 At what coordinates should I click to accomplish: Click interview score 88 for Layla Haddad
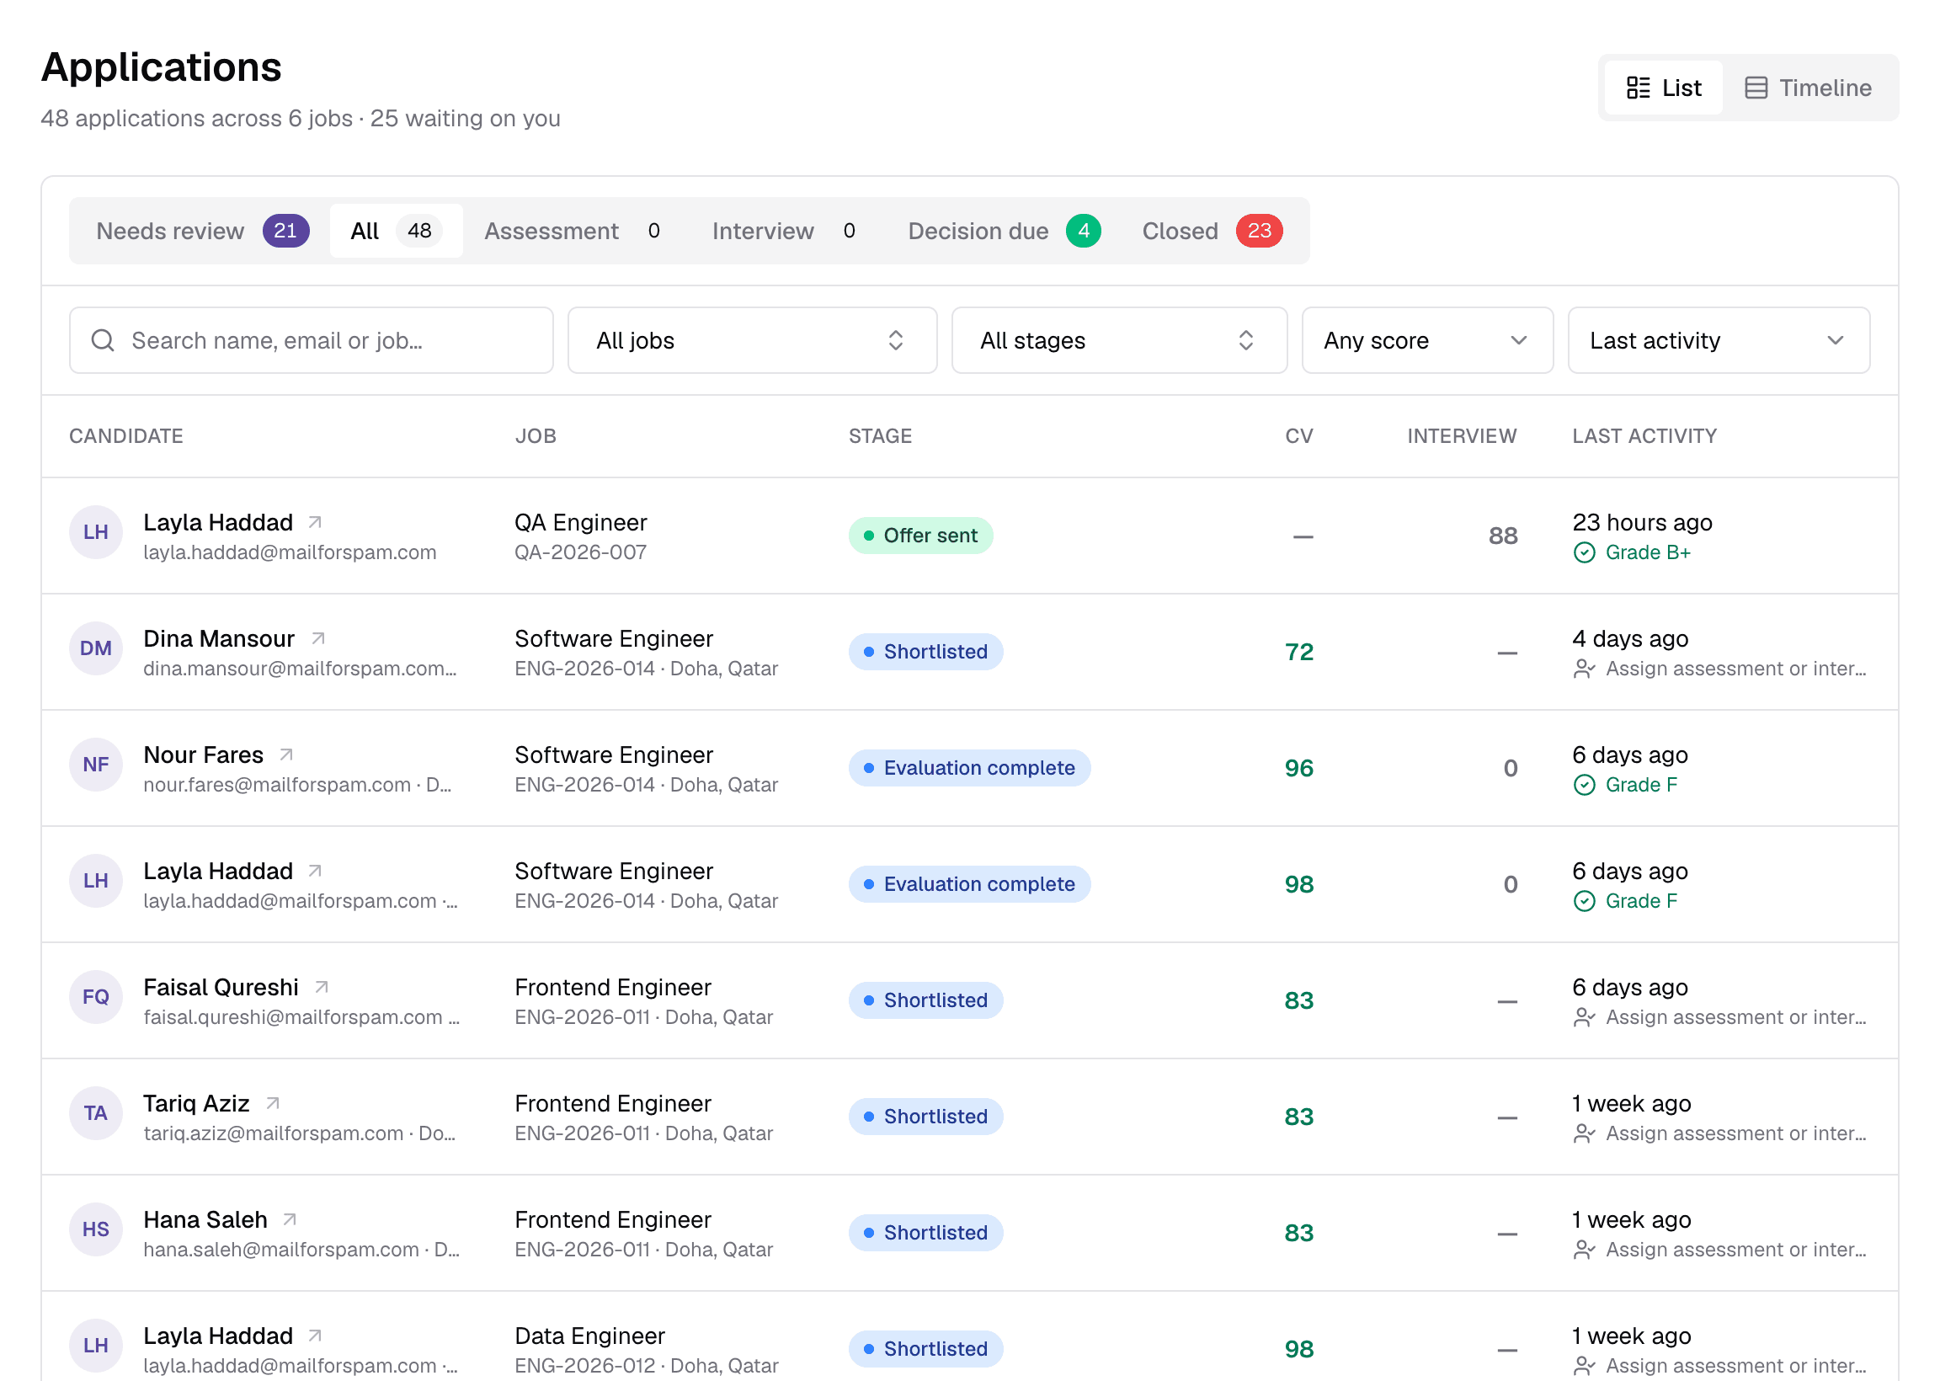pos(1503,536)
